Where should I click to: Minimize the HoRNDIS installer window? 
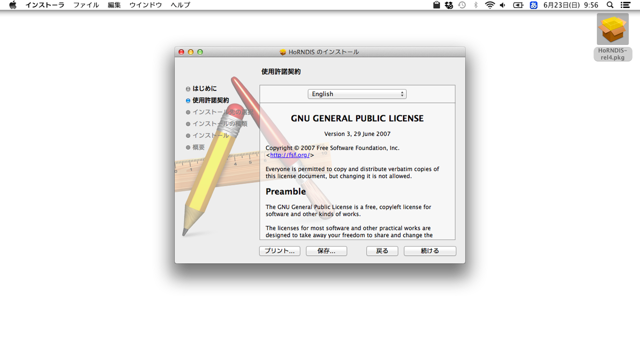coord(190,52)
